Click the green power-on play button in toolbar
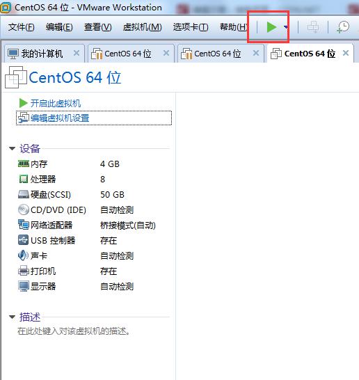The width and height of the screenshot is (359, 380). coord(271,26)
